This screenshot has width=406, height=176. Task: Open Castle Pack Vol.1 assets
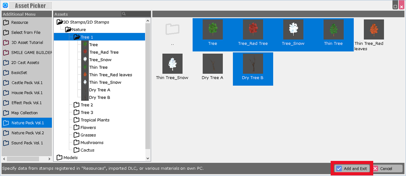pos(27,83)
